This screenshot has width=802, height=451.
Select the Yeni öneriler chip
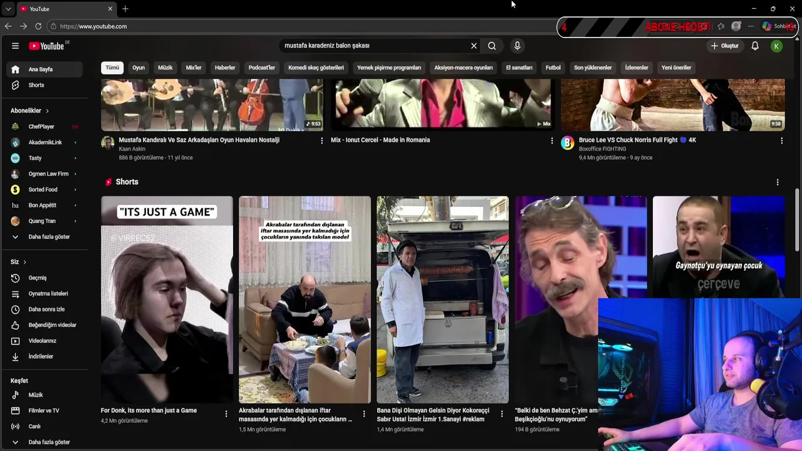click(676, 68)
